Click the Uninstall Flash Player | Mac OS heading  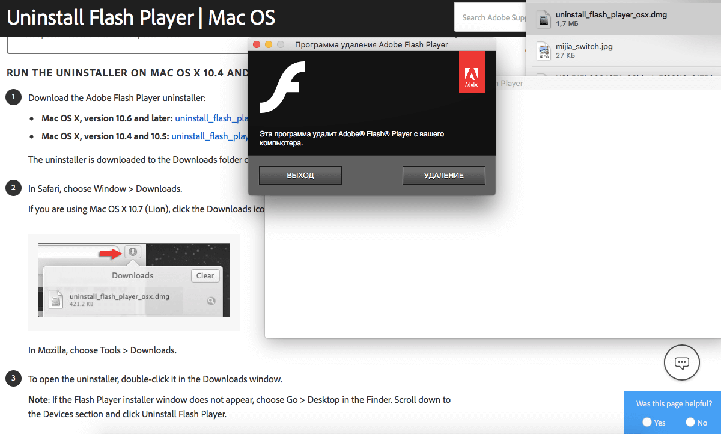(141, 17)
